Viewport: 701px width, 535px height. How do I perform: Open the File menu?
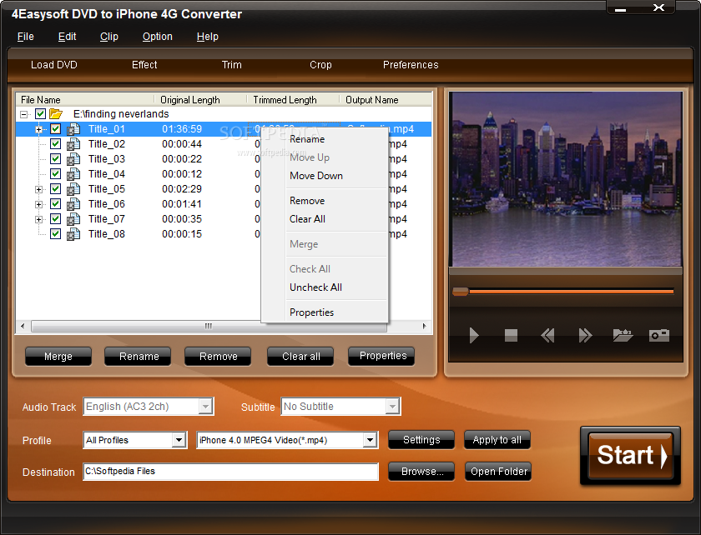tap(26, 37)
